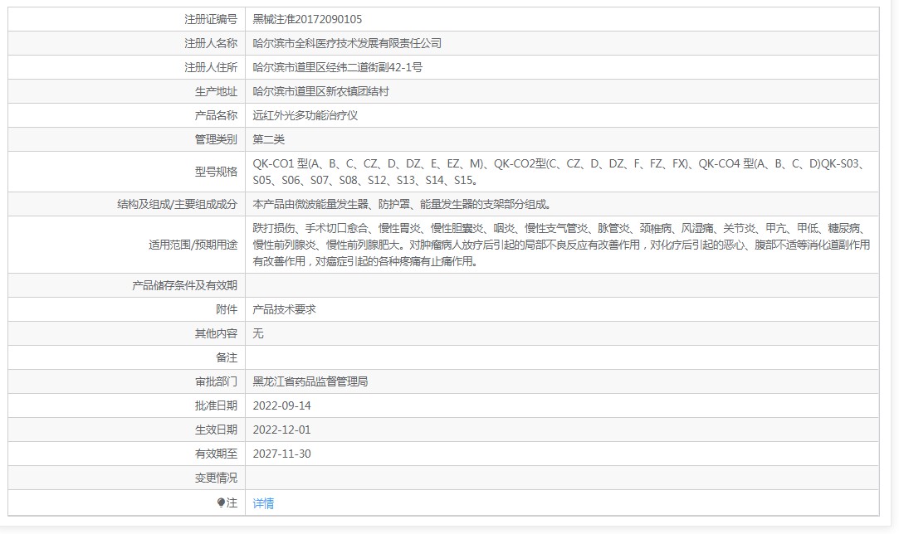Click production address 哈尔滨市道里区新农镇团结村

(321, 92)
